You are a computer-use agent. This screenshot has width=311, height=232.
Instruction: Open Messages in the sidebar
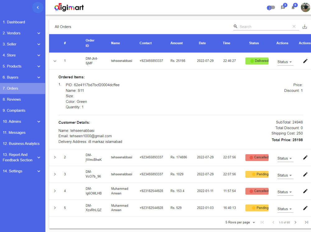[x=23, y=133]
